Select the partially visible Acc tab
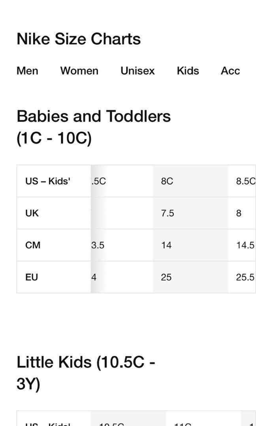 coord(230,71)
